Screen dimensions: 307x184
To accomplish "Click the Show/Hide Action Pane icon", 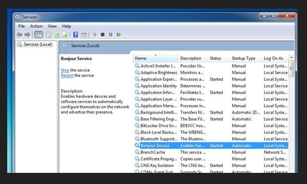I will pos(84,35).
